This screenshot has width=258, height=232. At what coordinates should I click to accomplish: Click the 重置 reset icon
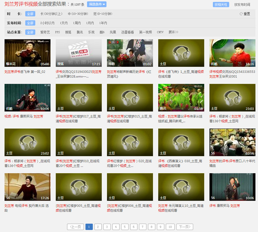click(x=241, y=14)
